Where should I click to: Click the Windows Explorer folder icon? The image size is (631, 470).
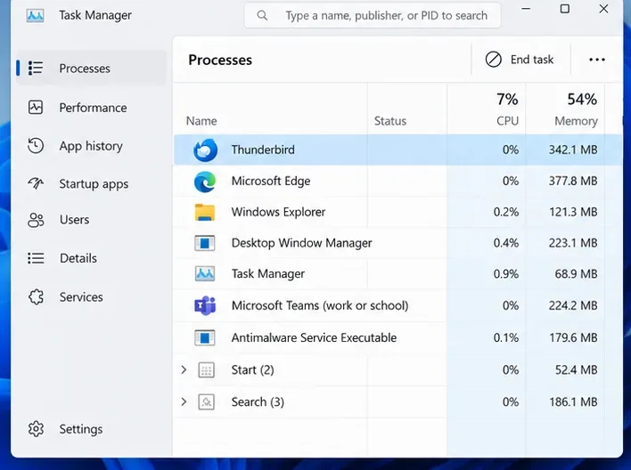pyautogui.click(x=205, y=213)
